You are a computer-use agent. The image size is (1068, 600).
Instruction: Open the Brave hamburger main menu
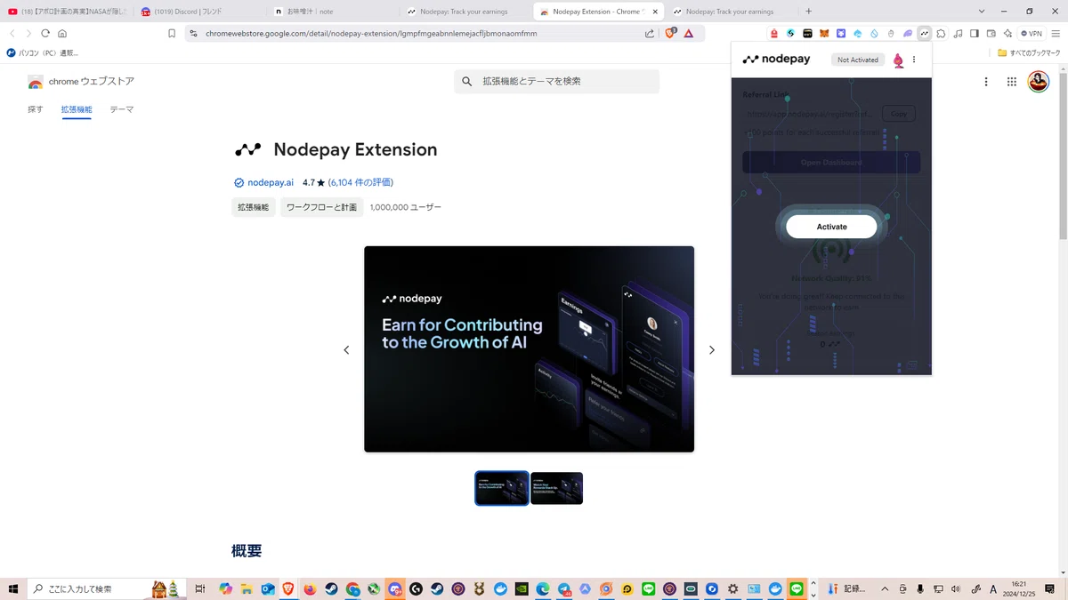pyautogui.click(x=1055, y=34)
